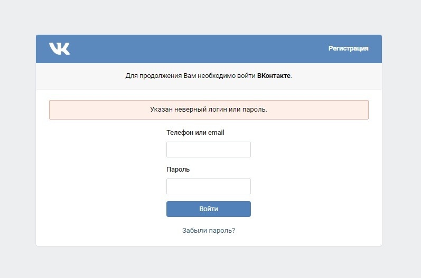
Task: Click the Указан неверный логин error text
Action: (209, 110)
